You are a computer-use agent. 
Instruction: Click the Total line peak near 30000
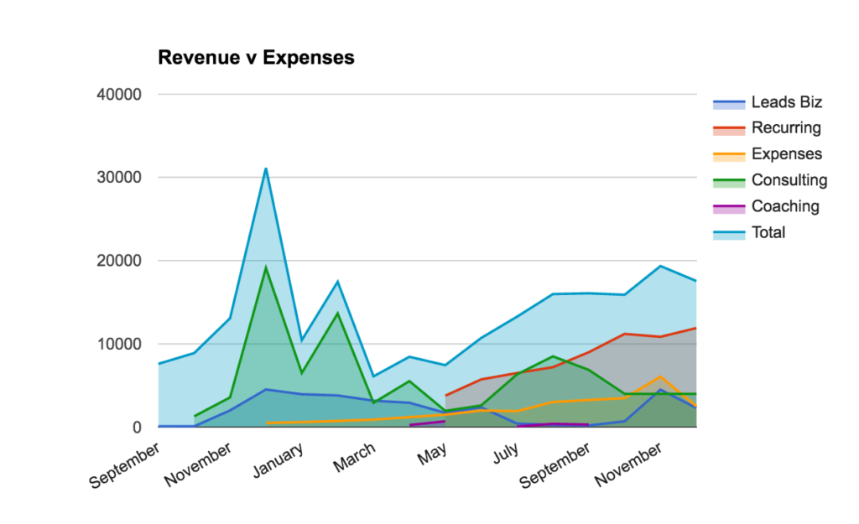tap(266, 169)
